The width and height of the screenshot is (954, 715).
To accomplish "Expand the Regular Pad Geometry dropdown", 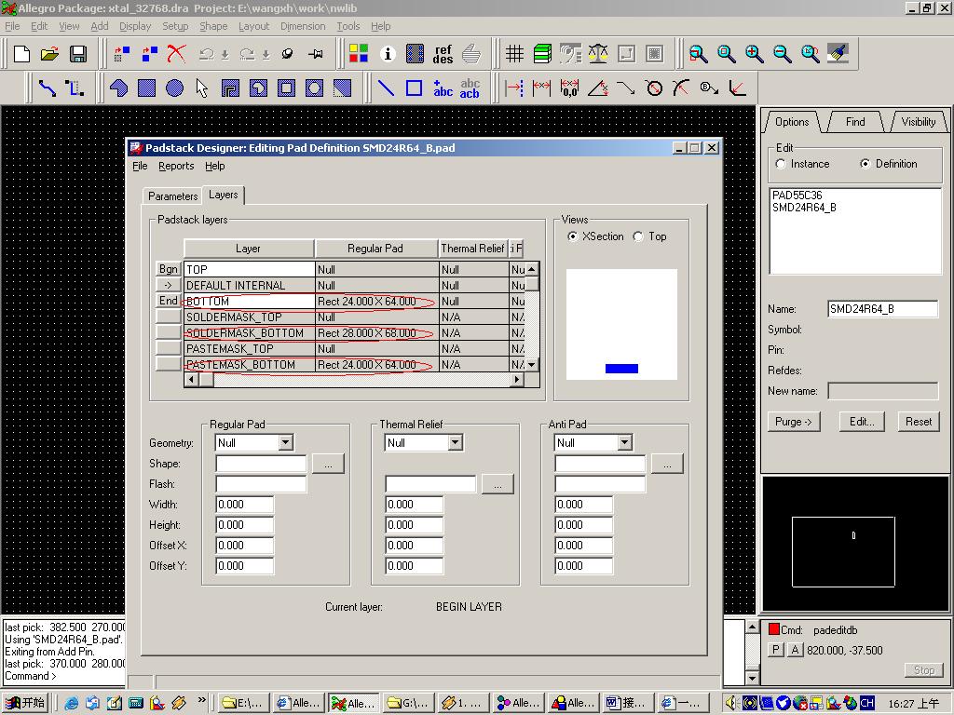I will pos(285,443).
